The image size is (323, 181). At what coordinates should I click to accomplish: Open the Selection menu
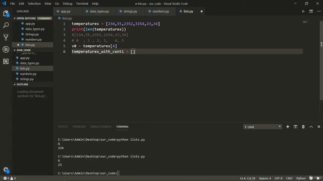click(34, 4)
